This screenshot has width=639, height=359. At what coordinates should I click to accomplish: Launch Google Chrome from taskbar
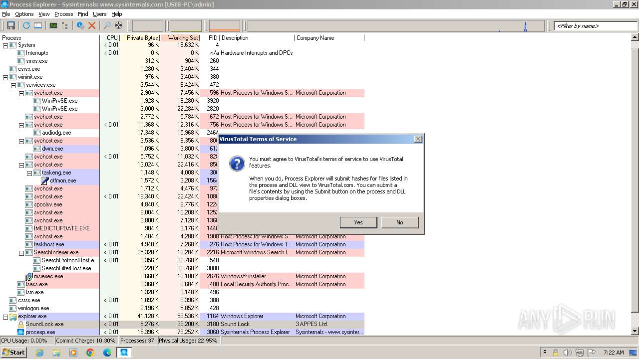90,353
